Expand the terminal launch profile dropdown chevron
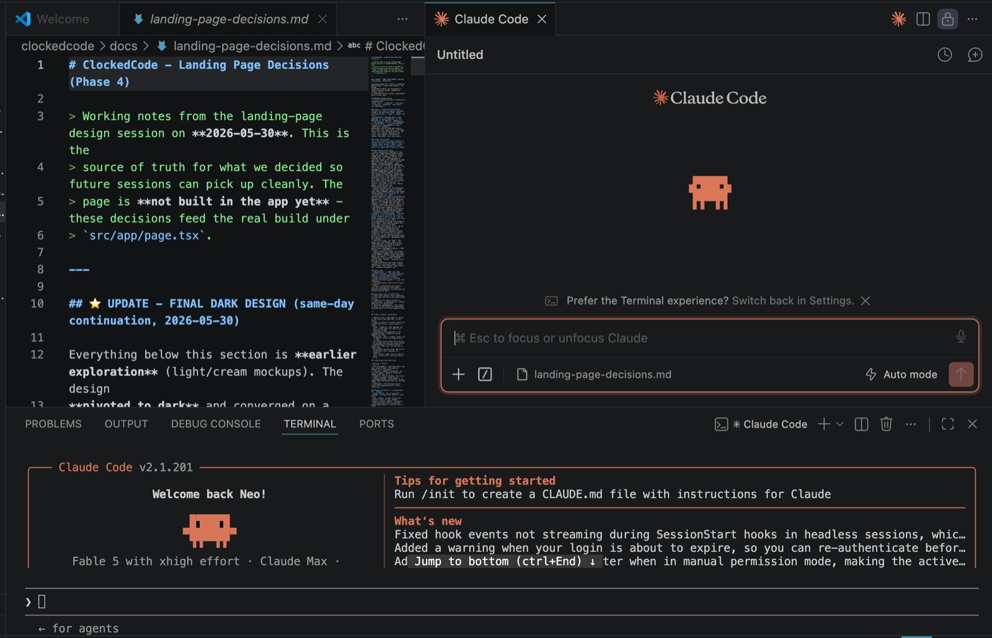 point(839,424)
